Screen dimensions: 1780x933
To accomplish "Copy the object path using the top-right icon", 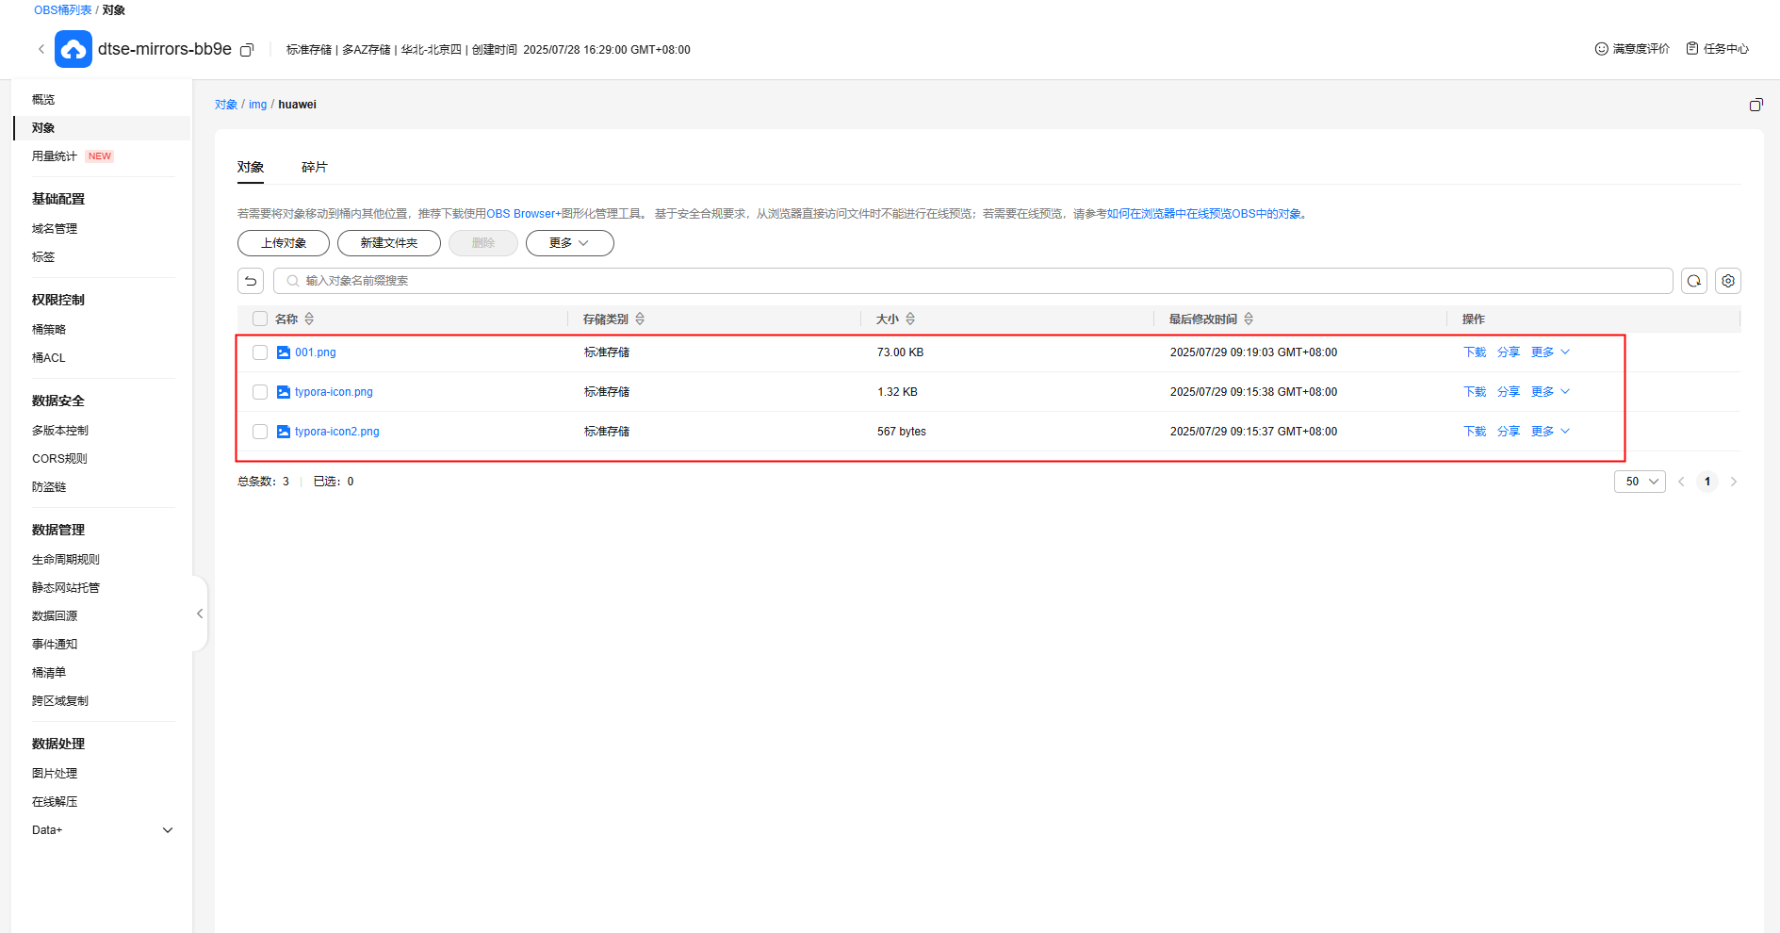I will click(1756, 105).
